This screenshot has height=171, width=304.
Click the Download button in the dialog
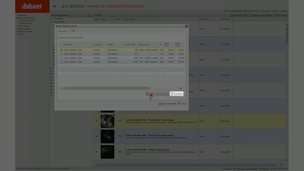pos(177,94)
